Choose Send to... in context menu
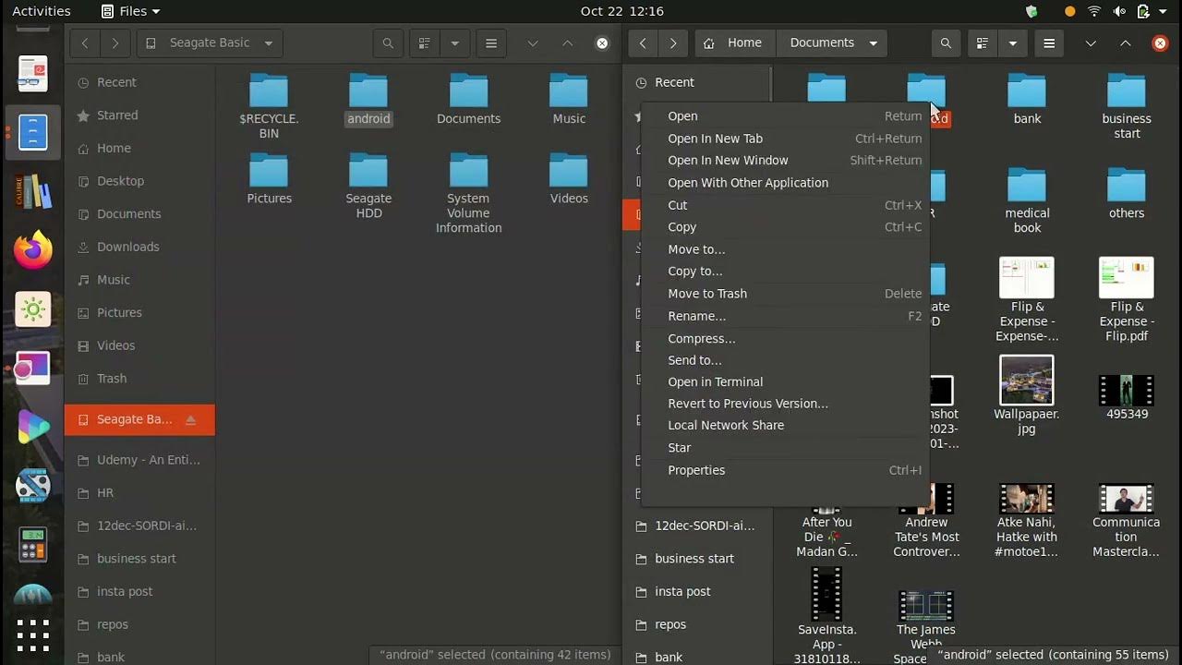Screen dimensions: 1182x665 785,360
